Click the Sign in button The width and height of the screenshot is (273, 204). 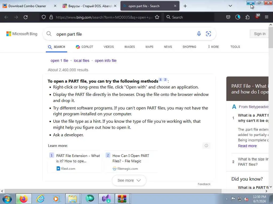click(x=259, y=34)
